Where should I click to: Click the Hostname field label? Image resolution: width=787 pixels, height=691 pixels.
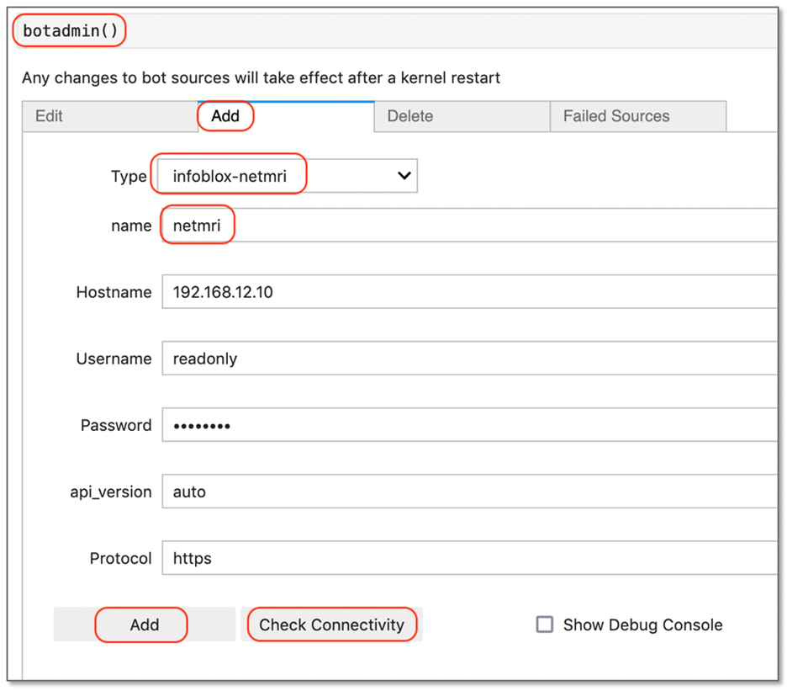point(114,292)
